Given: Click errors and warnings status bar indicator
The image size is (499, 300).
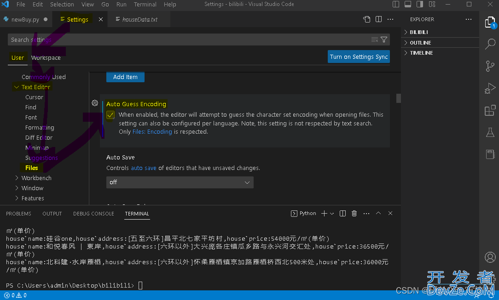Looking at the screenshot, I should coord(15,295).
